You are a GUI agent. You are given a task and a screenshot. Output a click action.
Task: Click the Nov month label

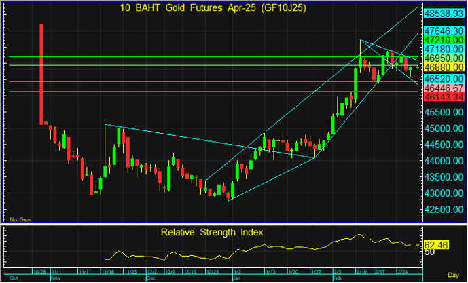(56, 278)
